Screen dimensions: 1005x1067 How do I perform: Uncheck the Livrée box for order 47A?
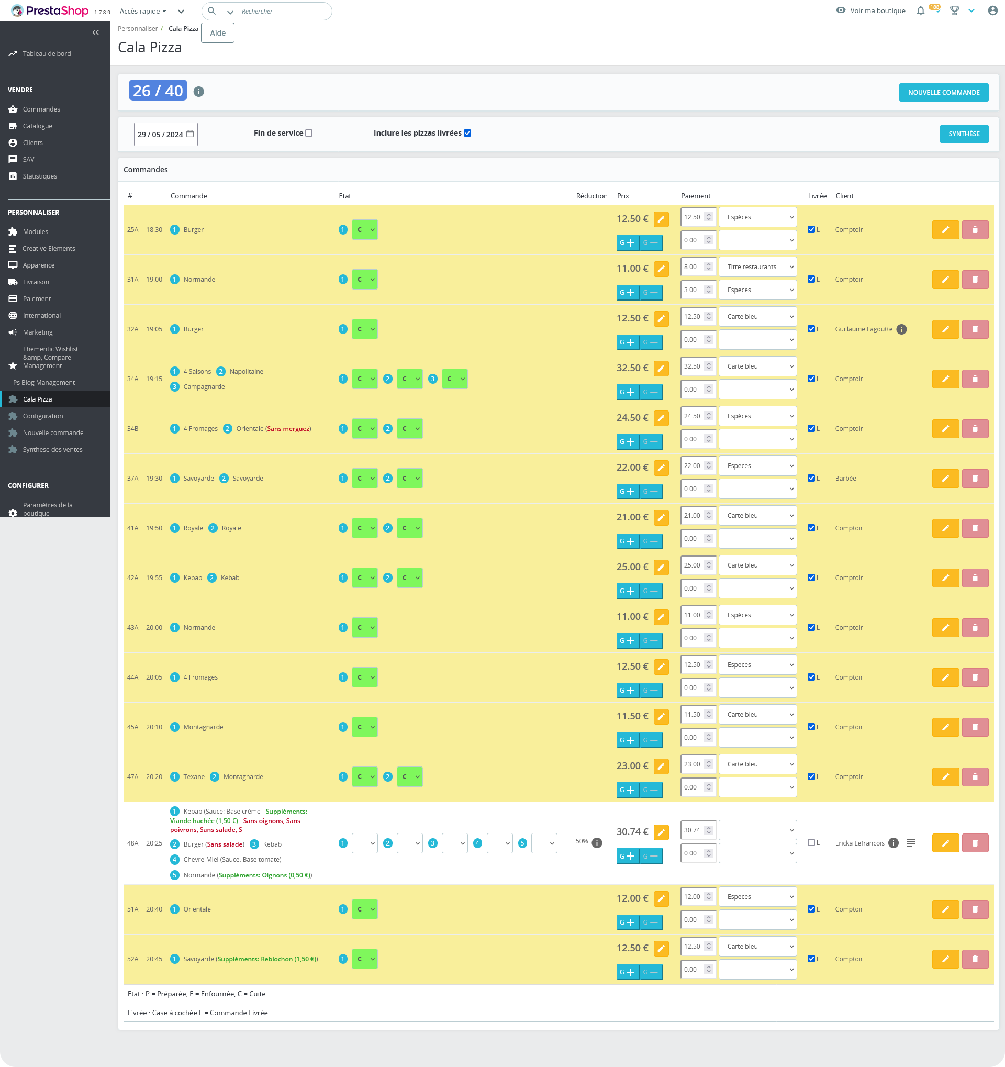[811, 776]
